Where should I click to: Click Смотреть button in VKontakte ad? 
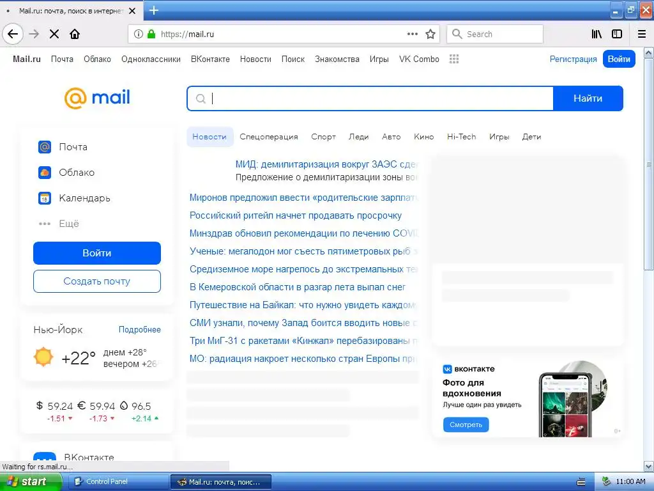(466, 425)
